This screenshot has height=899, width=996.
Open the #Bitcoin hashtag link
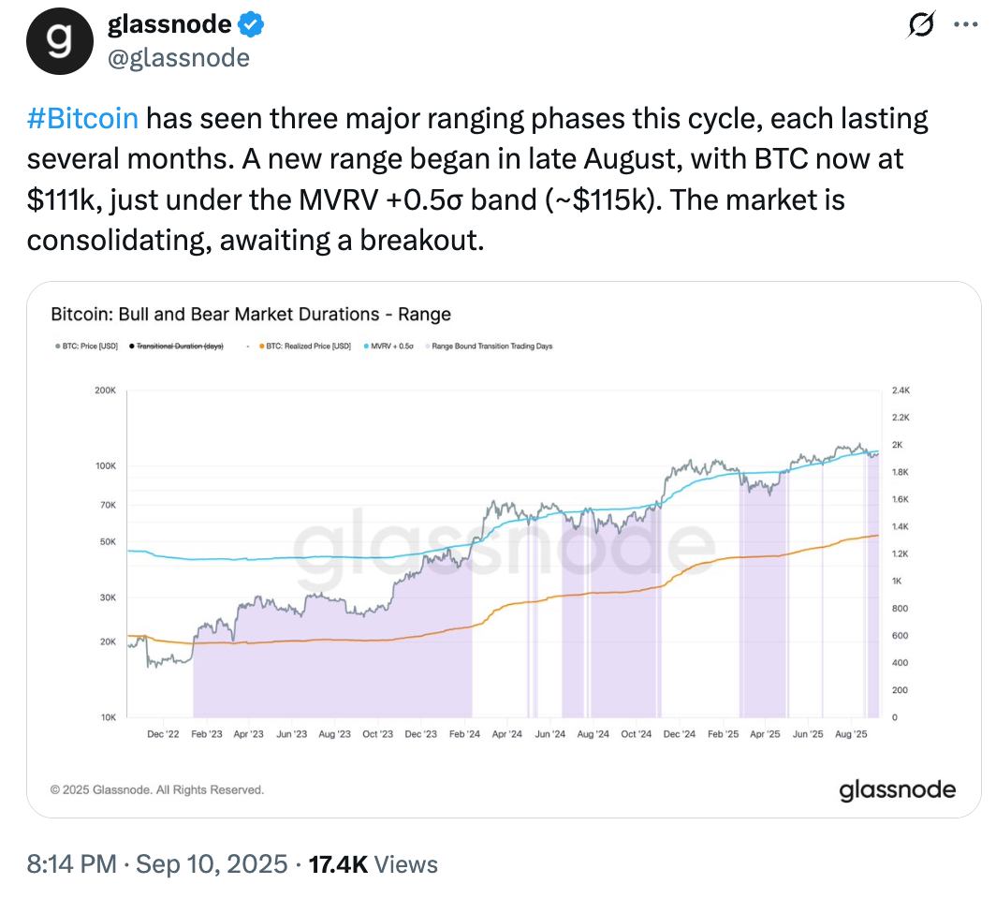click(x=82, y=118)
